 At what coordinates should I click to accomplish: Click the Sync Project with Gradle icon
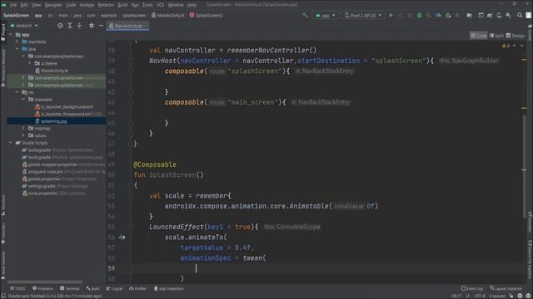(490, 15)
